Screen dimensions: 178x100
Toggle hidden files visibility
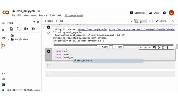point(33,29)
